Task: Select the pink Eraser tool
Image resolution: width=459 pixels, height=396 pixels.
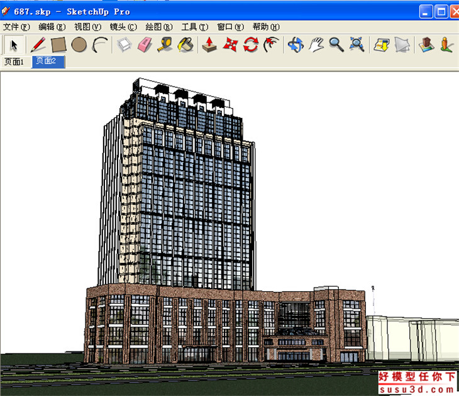Action: click(x=145, y=45)
